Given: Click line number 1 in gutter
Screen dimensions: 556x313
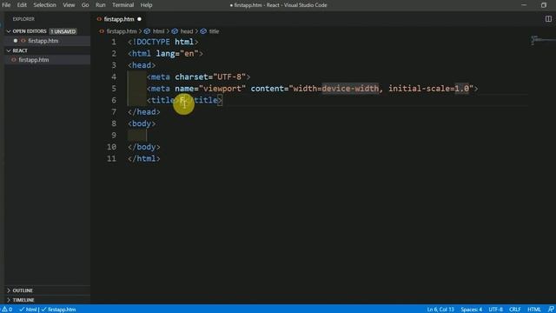Looking at the screenshot, I should click(x=114, y=42).
